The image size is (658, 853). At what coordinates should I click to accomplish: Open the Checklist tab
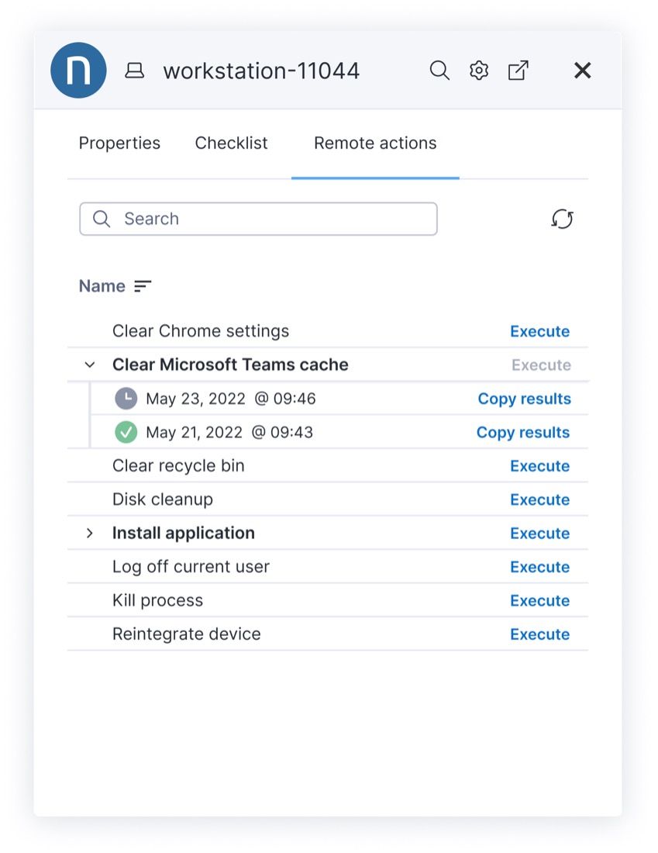click(x=231, y=143)
